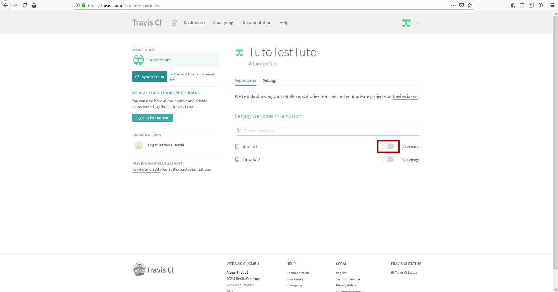Viewport: 558px width, 292px height.
Task: Enable the tutorial repository toggle
Action: (x=388, y=146)
